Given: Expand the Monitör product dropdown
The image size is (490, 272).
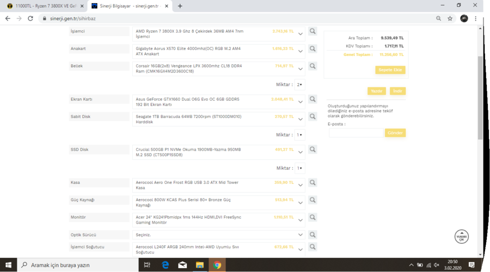Looking at the screenshot, I should 301,220.
